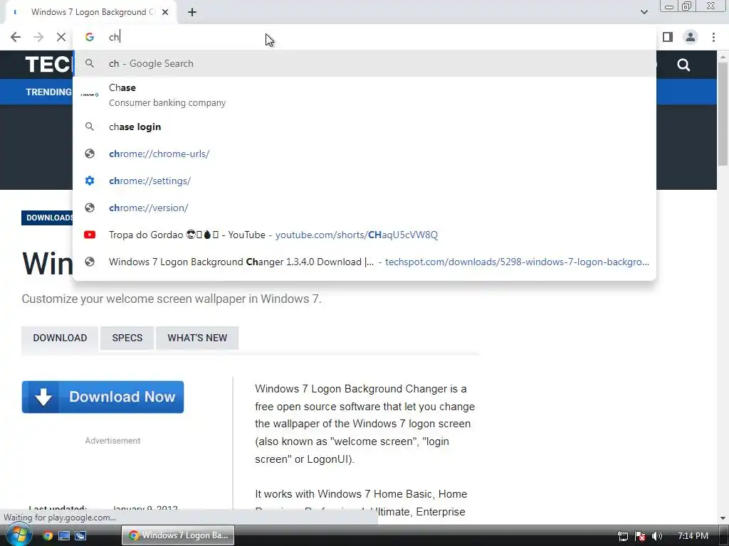The height and width of the screenshot is (546, 729).
Task: Click the TechSpot logo
Action: point(48,65)
